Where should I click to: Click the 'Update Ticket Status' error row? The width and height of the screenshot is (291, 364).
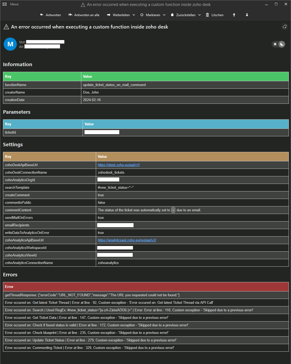click(x=146, y=340)
